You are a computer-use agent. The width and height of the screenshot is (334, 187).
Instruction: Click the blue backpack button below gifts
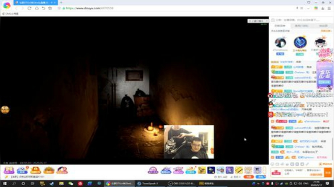pos(261,177)
